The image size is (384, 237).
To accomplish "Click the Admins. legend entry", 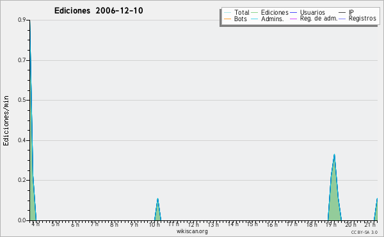I will click(268, 19).
